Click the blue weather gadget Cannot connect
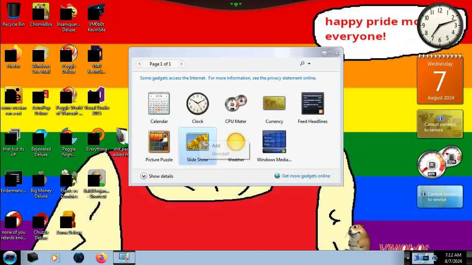The width and height of the screenshot is (472, 265). coord(440,197)
